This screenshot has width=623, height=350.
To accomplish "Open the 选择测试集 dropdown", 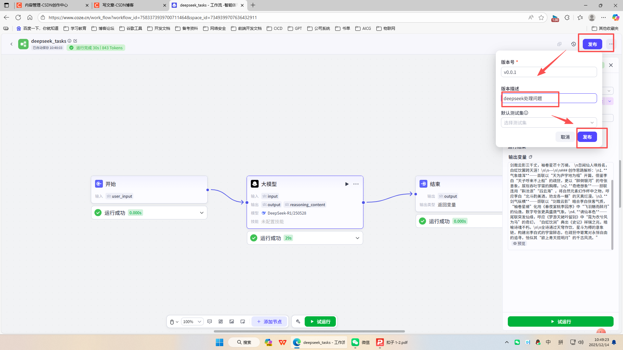I will tap(549, 122).
